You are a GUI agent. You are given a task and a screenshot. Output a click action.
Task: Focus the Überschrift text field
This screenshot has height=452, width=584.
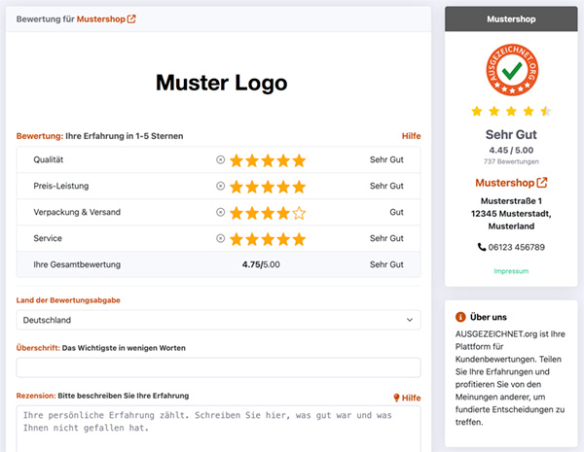(x=218, y=367)
